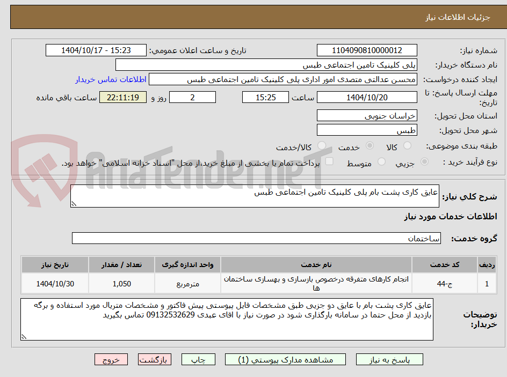The height and width of the screenshot is (377, 507).
Task: Click the پاسخ به نیاز button
Action: point(389,359)
